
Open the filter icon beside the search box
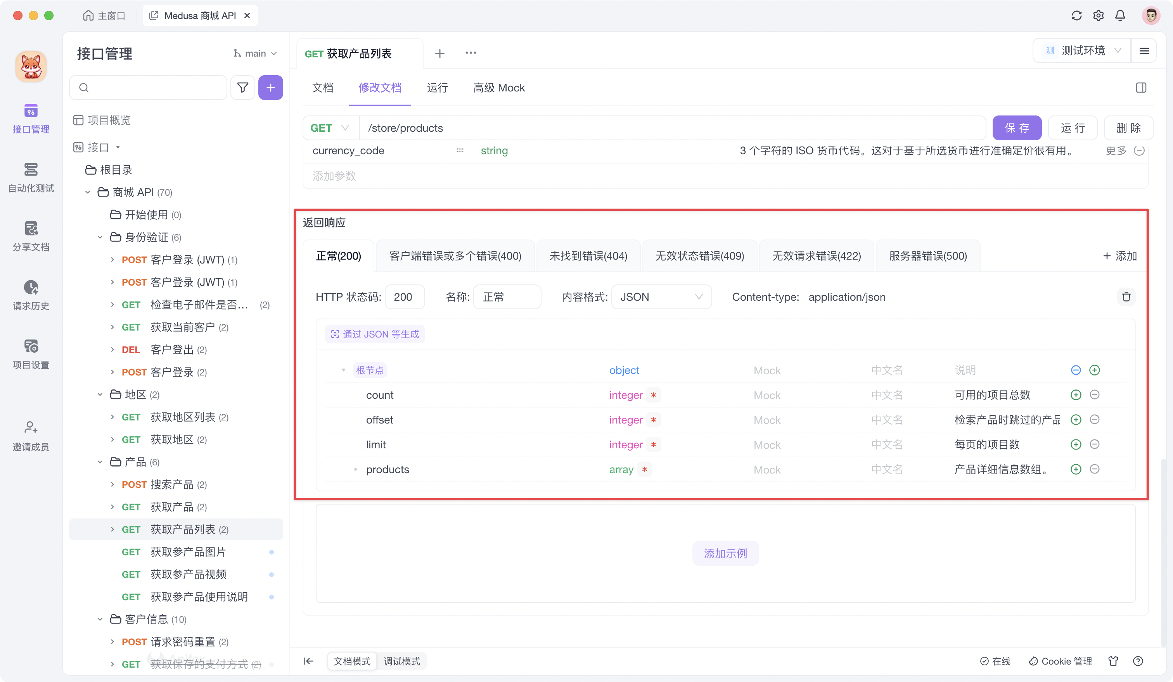coord(242,88)
